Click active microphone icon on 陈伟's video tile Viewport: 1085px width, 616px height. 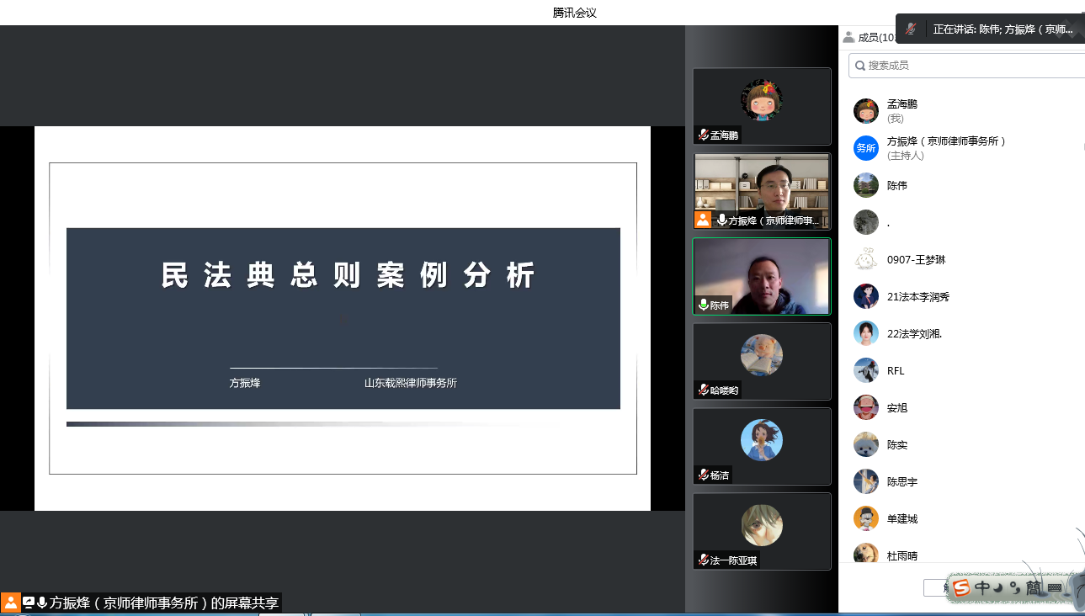coord(703,305)
